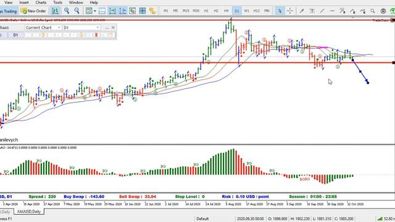Select the D1 timeframe in toolbar
This screenshot has width=395, height=222.
pyautogui.click(x=236, y=11)
